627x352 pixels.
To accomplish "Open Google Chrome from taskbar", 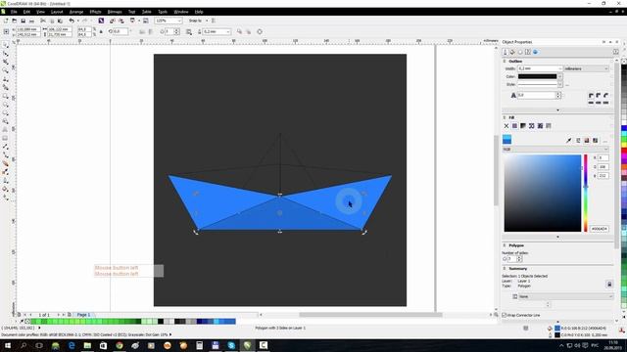I will pos(120,345).
